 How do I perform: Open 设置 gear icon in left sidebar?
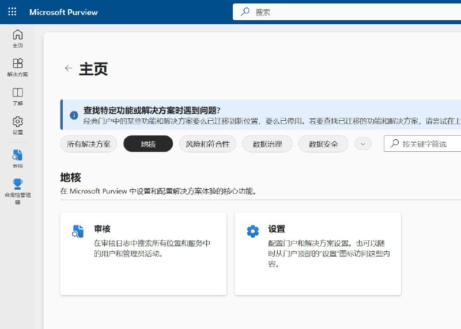17,122
